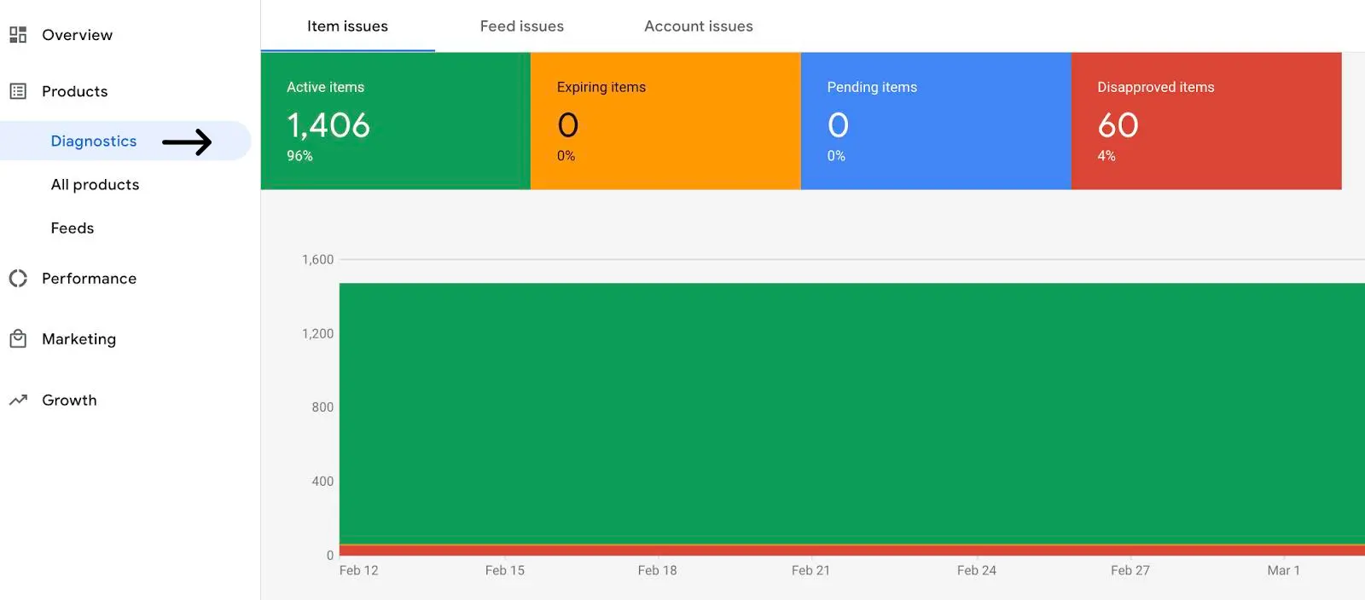Screen dimensions: 1365x600
Task: Switch to the Account issues tab
Action: click(698, 26)
